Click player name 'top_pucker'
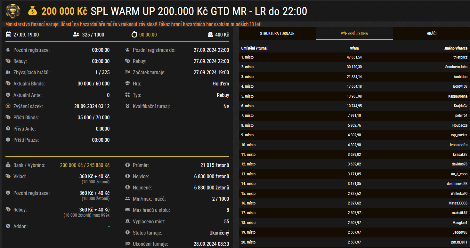470x248 pixels. [x=459, y=135]
